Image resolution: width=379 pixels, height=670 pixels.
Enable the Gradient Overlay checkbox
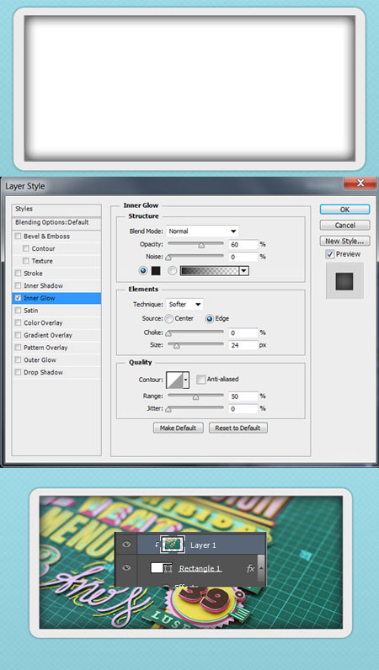click(x=18, y=336)
